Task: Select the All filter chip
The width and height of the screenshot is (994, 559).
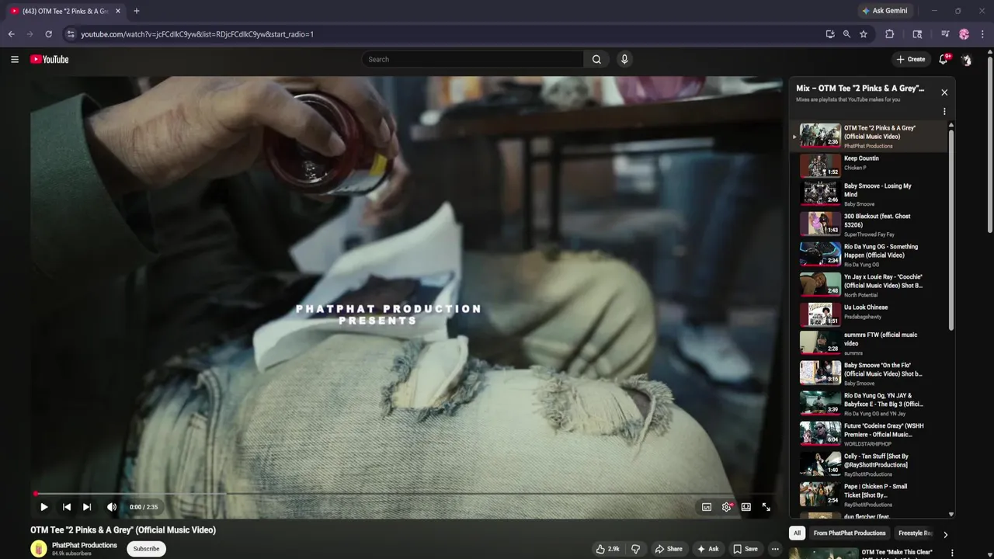Action: coord(797,533)
